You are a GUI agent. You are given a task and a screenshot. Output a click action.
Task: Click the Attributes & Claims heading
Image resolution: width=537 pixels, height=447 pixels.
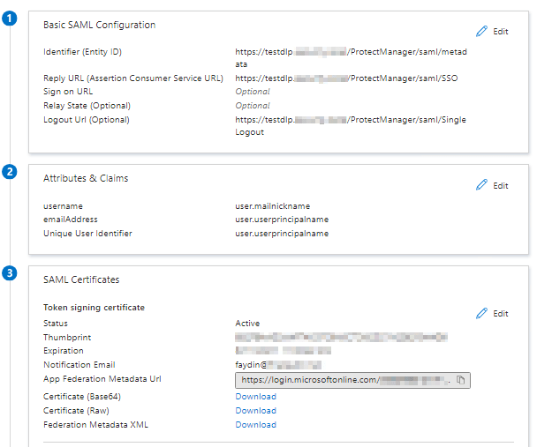click(86, 178)
